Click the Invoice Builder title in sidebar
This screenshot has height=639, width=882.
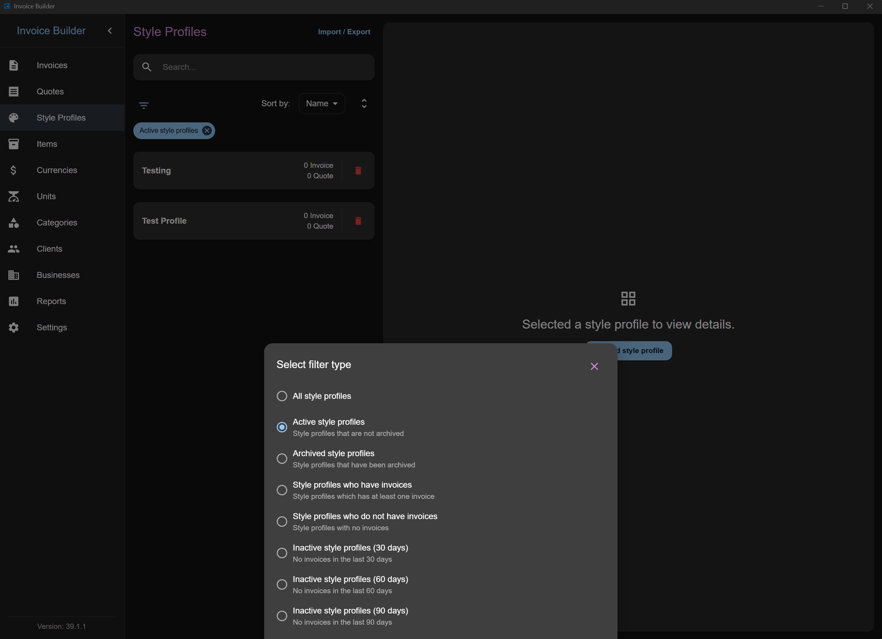coord(51,31)
